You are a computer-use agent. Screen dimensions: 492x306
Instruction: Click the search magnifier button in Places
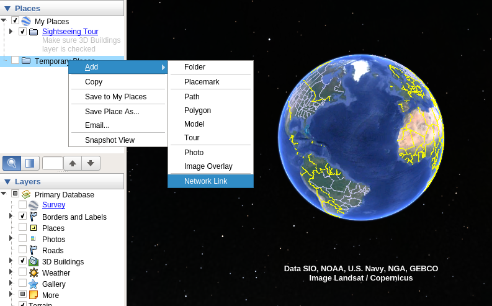point(12,163)
